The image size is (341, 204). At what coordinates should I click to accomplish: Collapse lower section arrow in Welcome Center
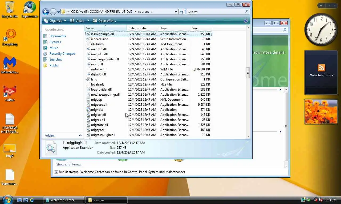pyautogui.click(x=280, y=132)
